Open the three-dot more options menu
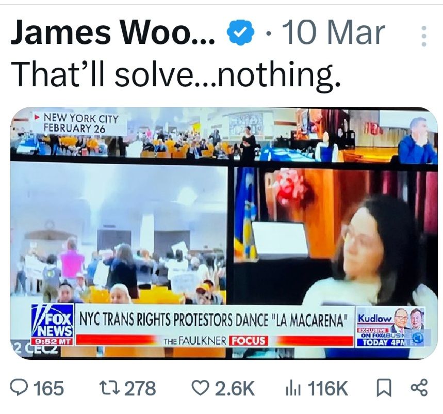The width and height of the screenshot is (443, 414). tap(423, 36)
